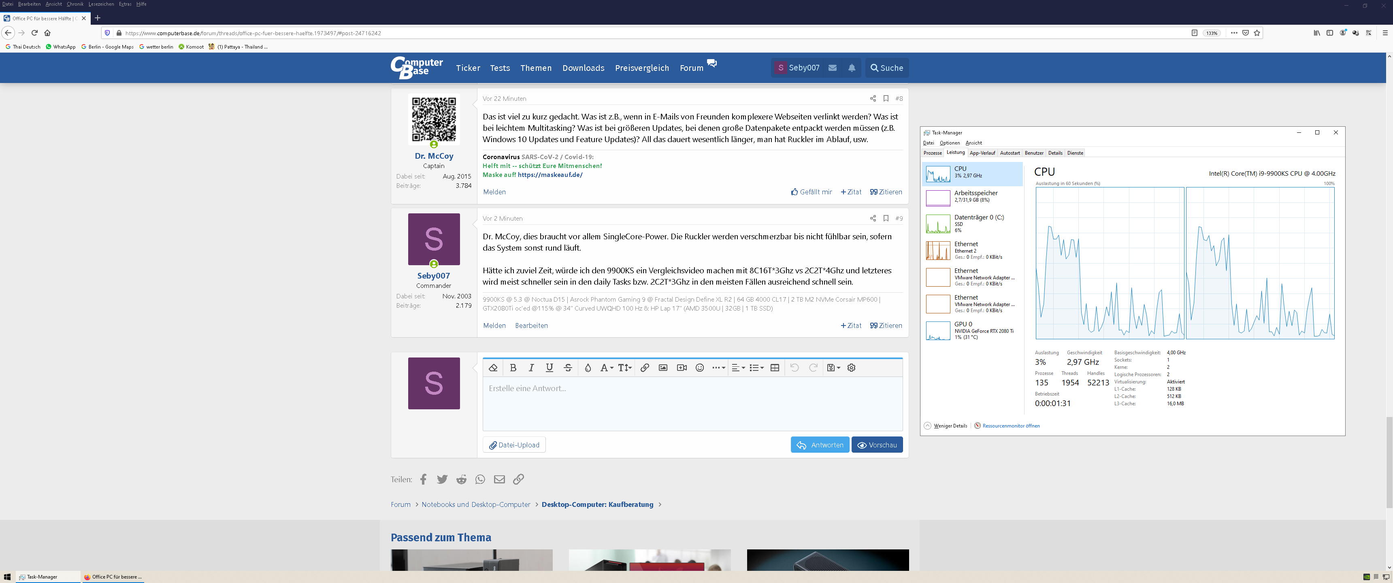Click the Antworten button
The image size is (1393, 583).
click(820, 445)
